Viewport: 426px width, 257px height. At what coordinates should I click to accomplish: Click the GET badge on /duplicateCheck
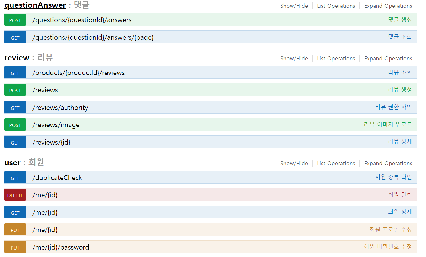pos(15,177)
